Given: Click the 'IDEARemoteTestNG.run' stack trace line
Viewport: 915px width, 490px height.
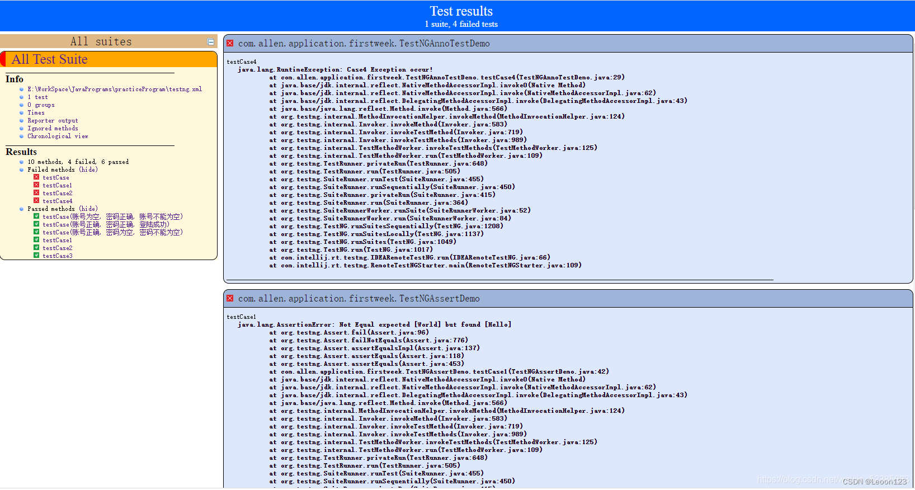Looking at the screenshot, I should pyautogui.click(x=409, y=257).
